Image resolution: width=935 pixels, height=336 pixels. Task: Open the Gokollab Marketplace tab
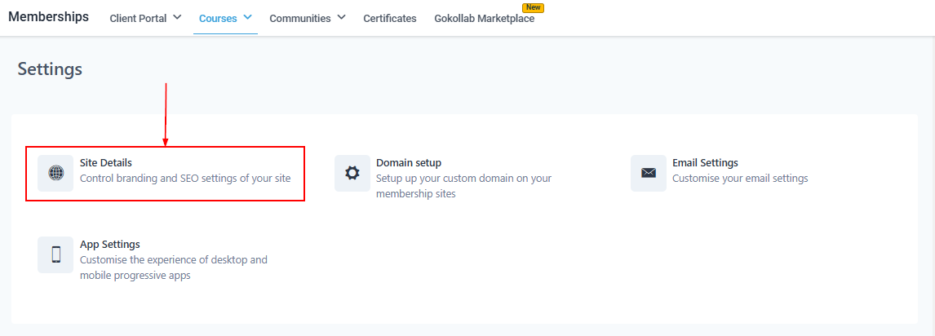click(x=484, y=19)
